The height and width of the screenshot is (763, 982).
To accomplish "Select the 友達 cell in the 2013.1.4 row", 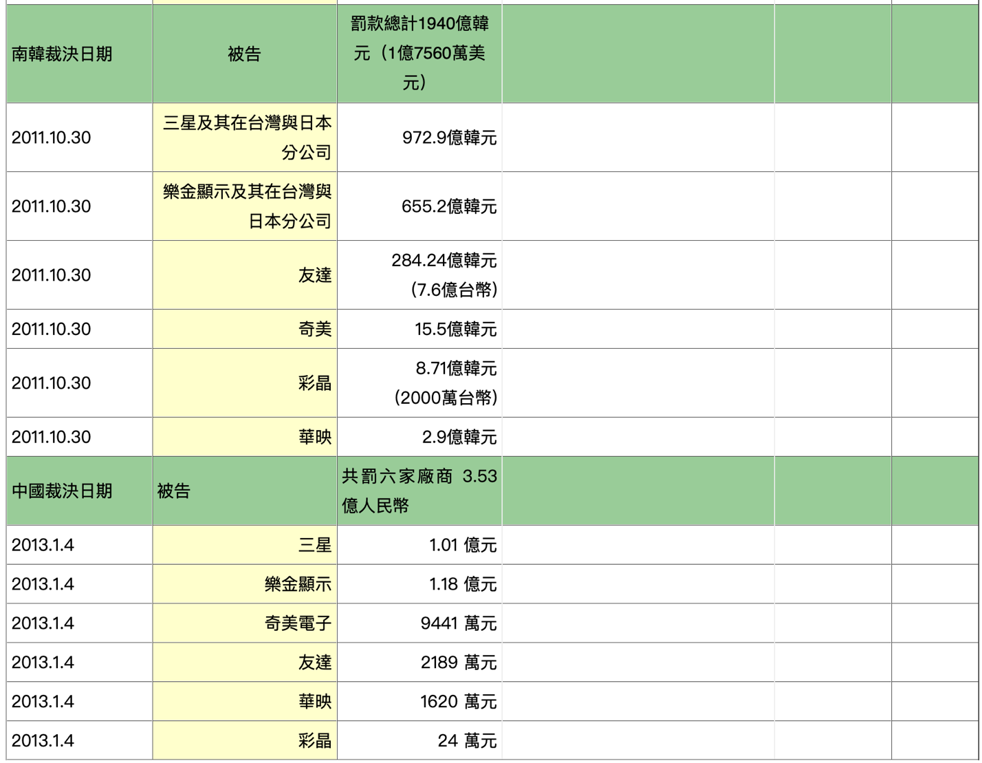I will [x=245, y=663].
